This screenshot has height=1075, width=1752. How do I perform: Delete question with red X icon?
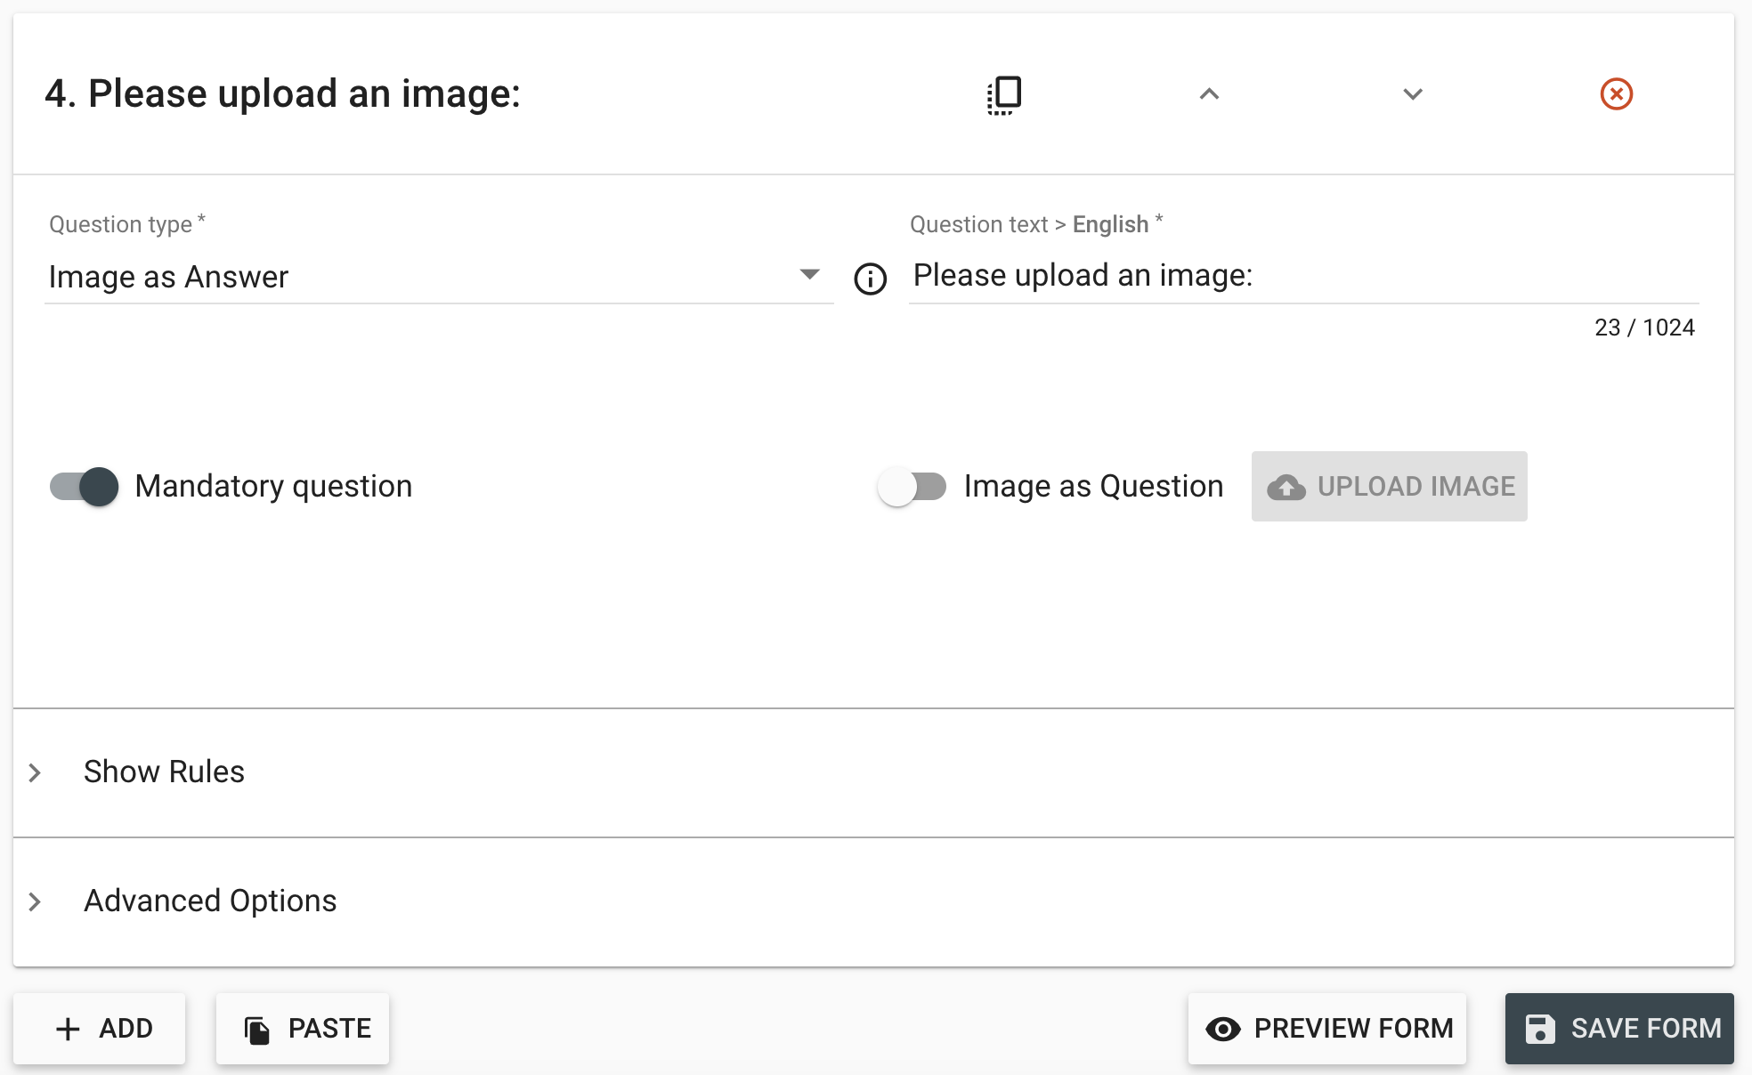click(x=1616, y=94)
